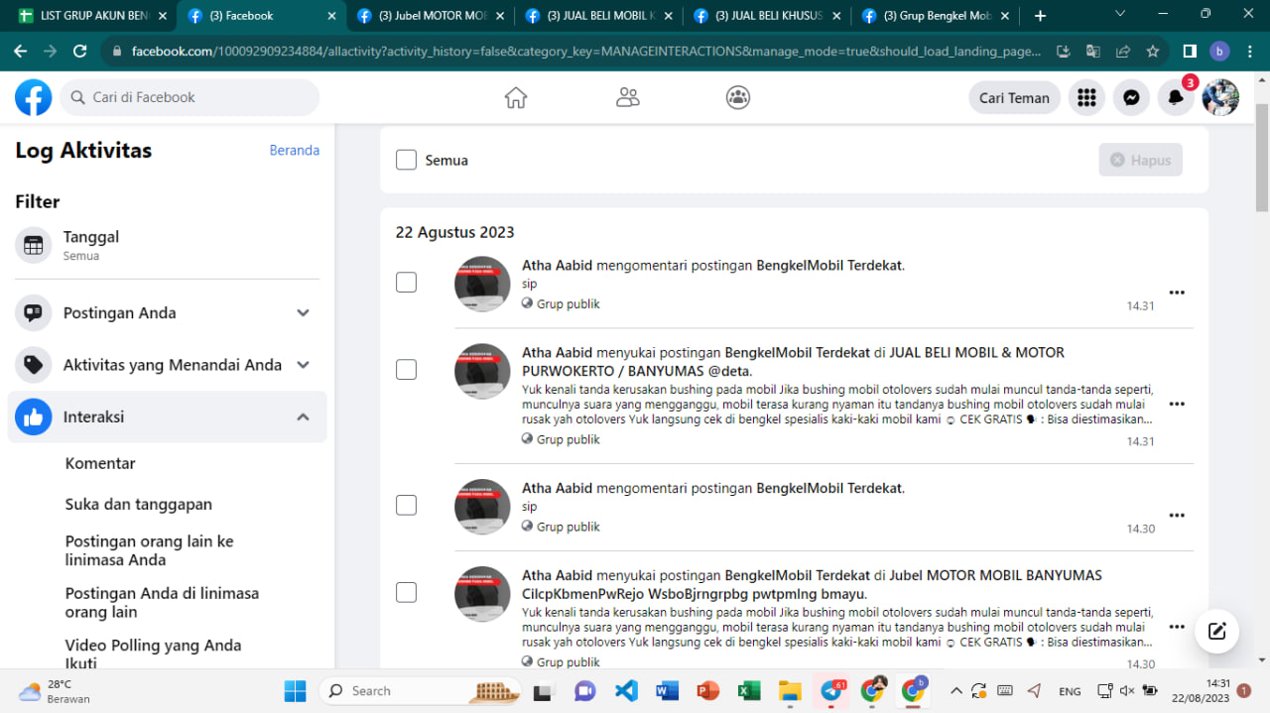Open options for the 14.31 comment entry
This screenshot has height=713, width=1270.
pos(1177,293)
